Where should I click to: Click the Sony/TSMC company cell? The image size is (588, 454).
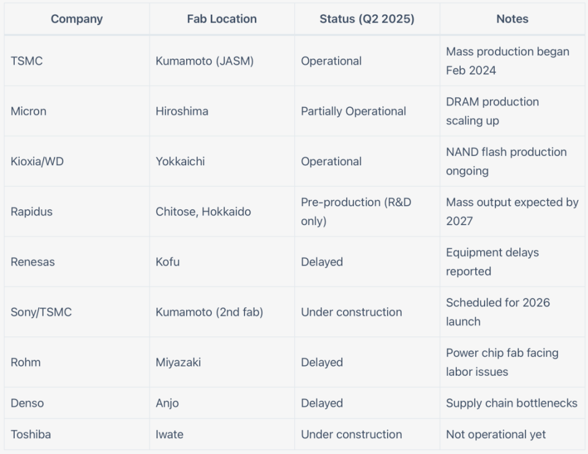tap(41, 311)
